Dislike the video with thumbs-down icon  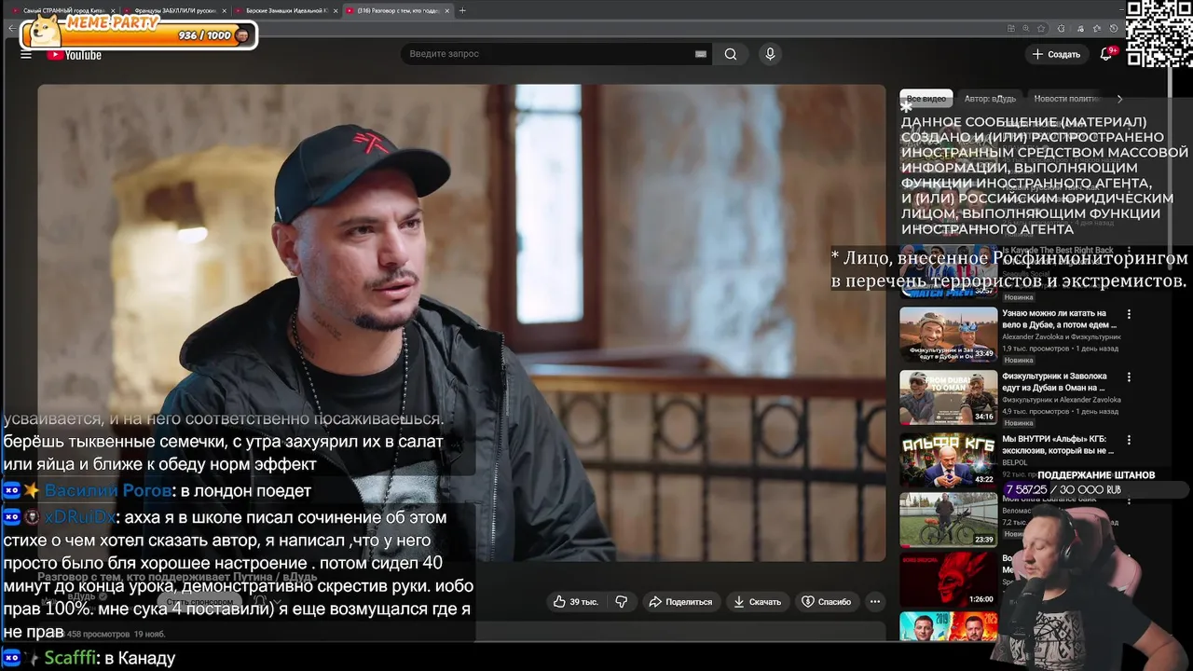(x=622, y=602)
